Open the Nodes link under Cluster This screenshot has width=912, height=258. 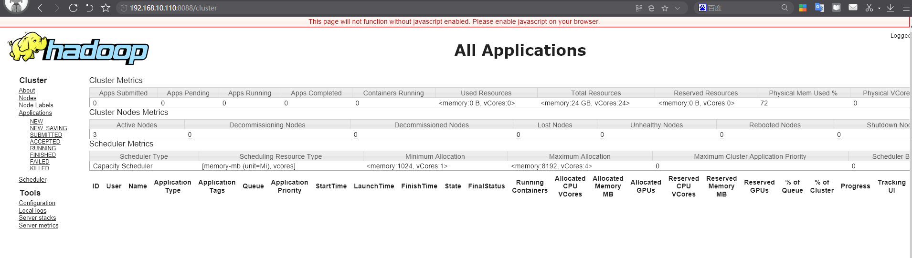tap(27, 98)
